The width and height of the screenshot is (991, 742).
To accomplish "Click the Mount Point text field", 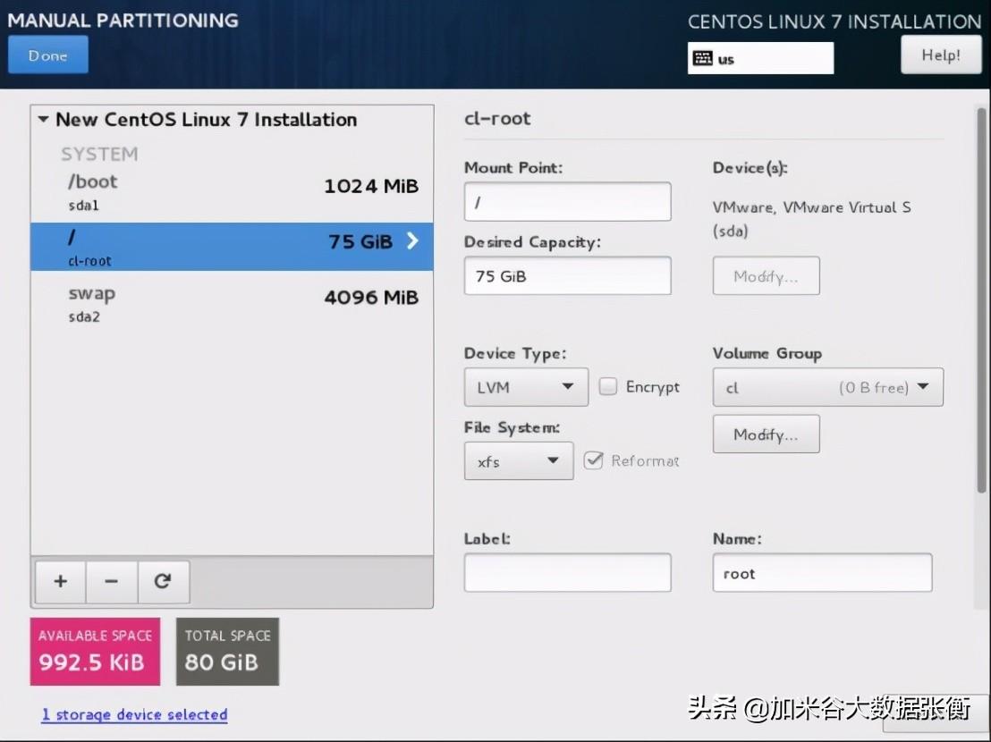I will [x=567, y=202].
